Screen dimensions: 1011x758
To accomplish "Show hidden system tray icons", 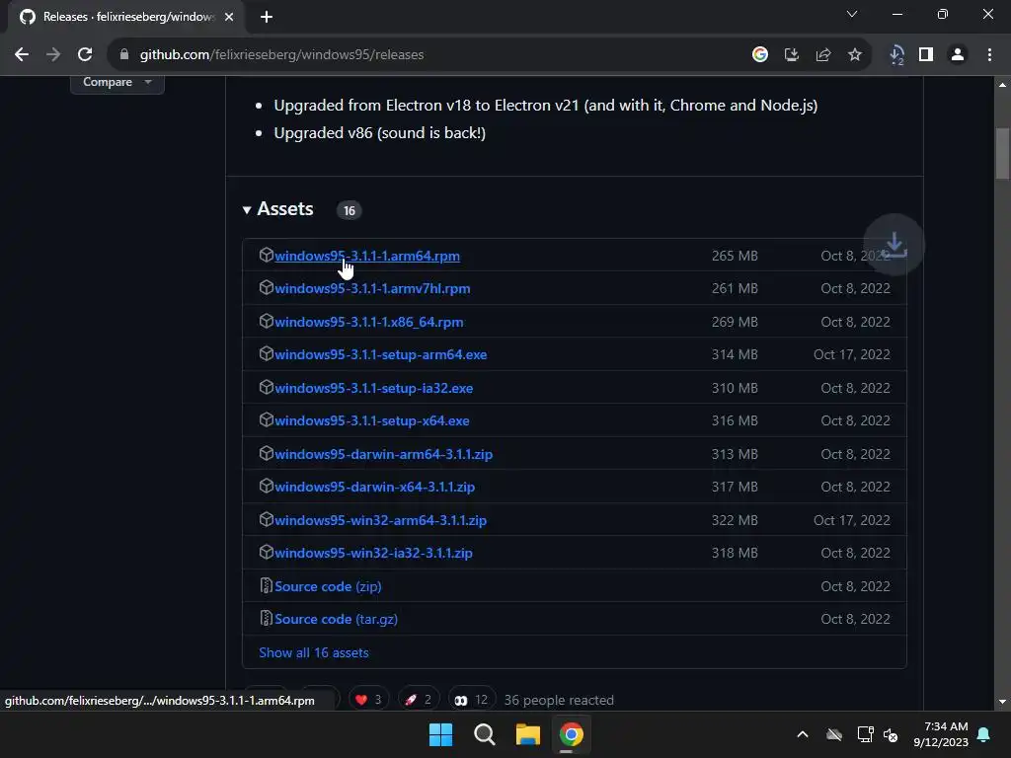I will [803, 734].
